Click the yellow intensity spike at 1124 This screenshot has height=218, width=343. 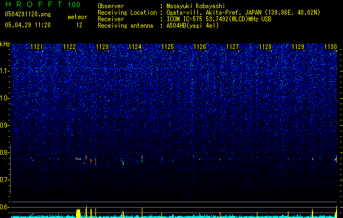click(x=142, y=213)
